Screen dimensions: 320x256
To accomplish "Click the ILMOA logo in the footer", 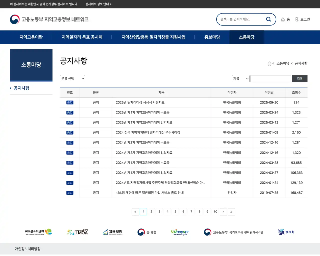I will 77,232.
